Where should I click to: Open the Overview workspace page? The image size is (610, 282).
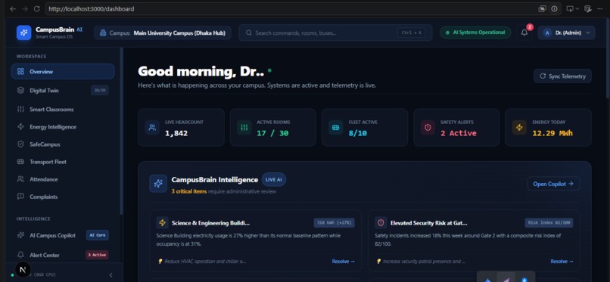[x=63, y=72]
